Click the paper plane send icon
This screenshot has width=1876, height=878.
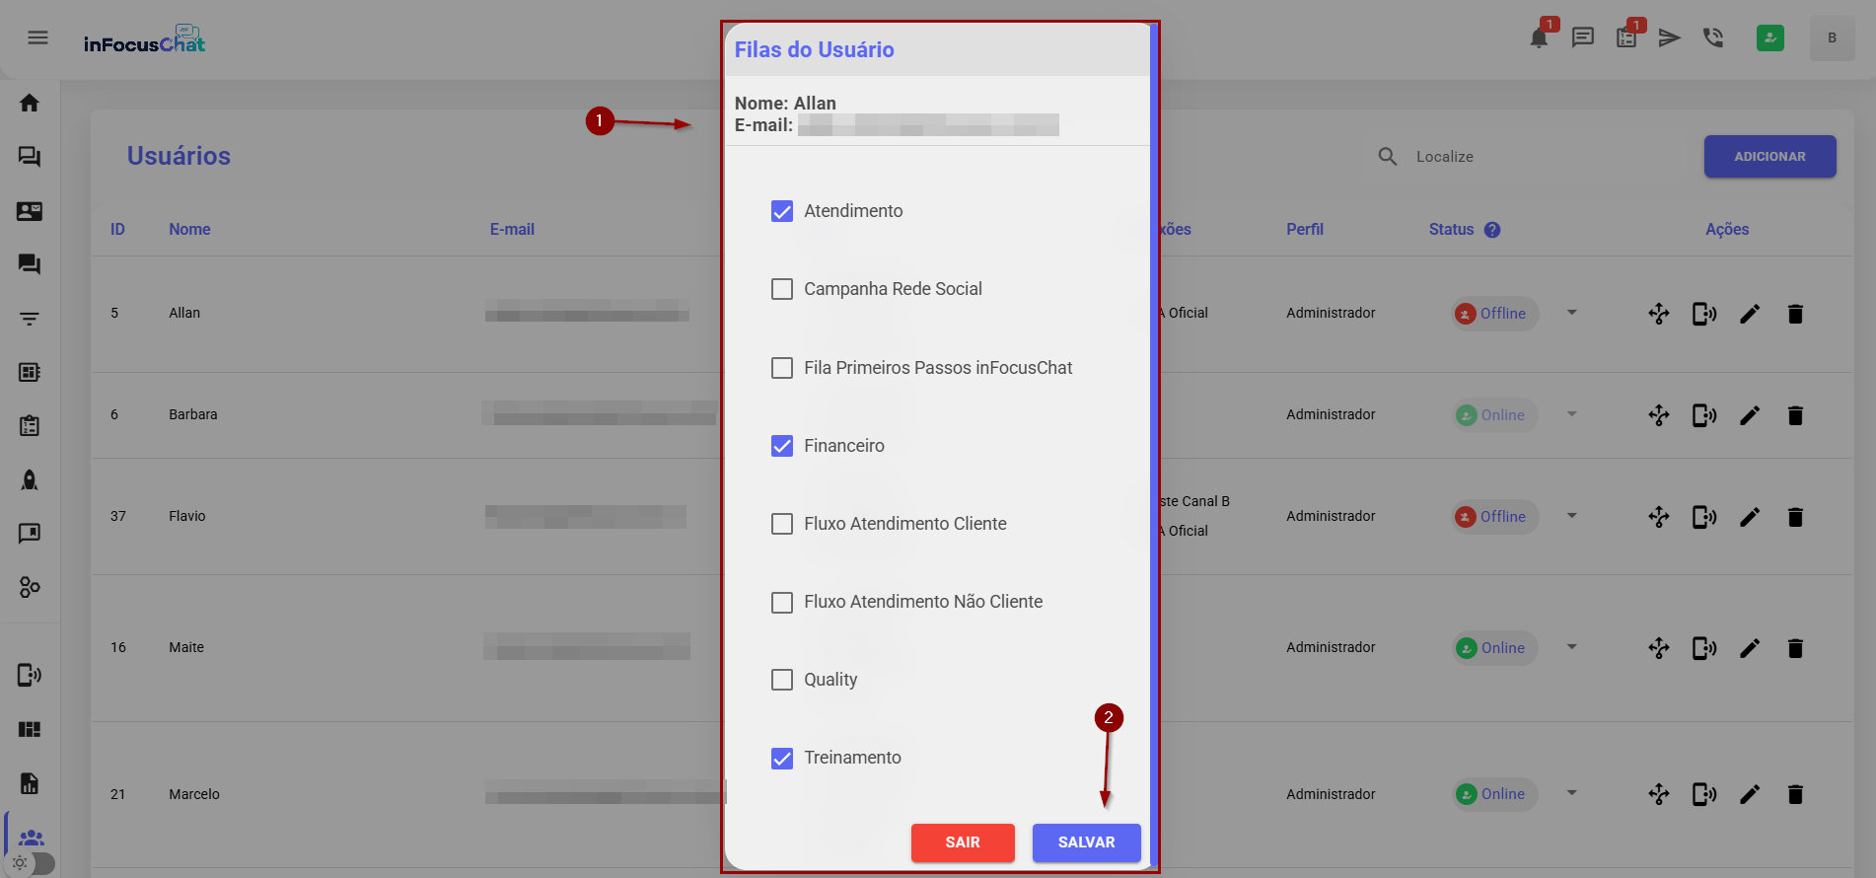[1669, 38]
